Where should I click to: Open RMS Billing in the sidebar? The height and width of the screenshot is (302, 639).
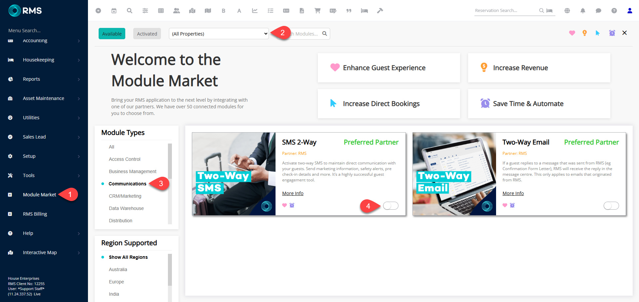(44, 214)
